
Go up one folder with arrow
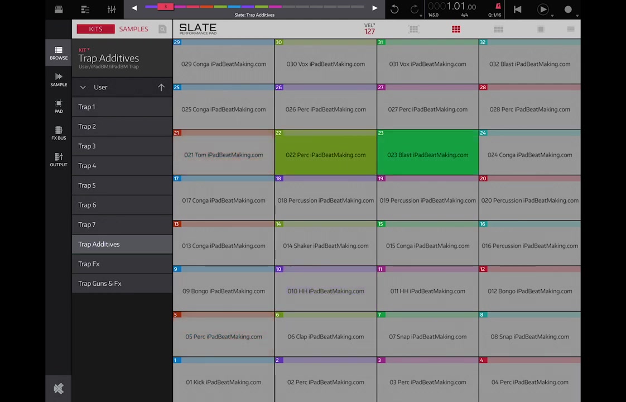point(161,87)
